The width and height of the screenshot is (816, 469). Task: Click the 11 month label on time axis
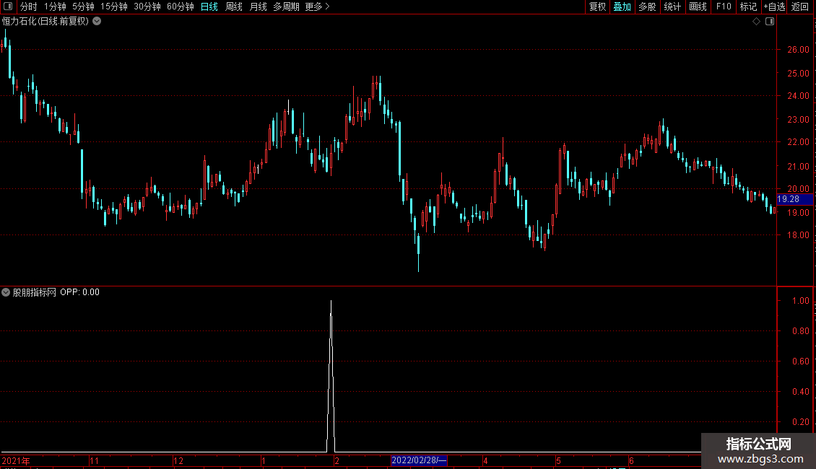(94, 460)
